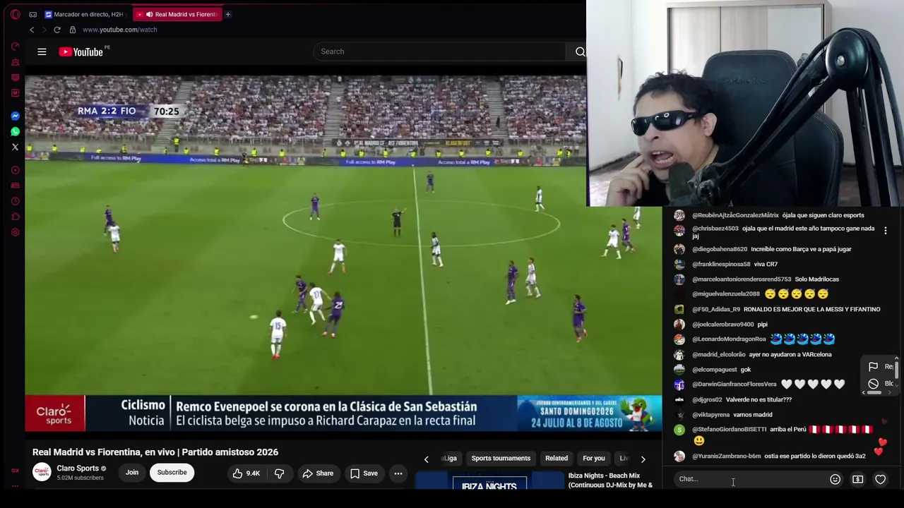Open the Opera GX main menu logo
904x508 pixels.
[x=16, y=14]
